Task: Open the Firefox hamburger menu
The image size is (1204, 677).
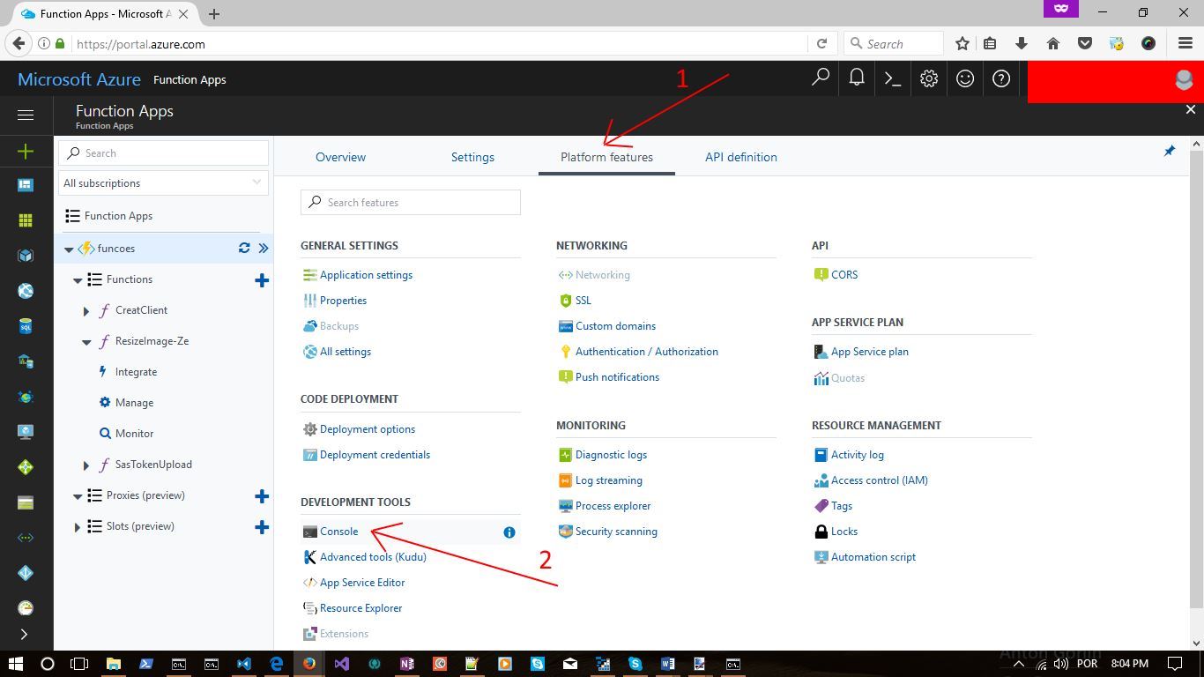Action: [1185, 43]
